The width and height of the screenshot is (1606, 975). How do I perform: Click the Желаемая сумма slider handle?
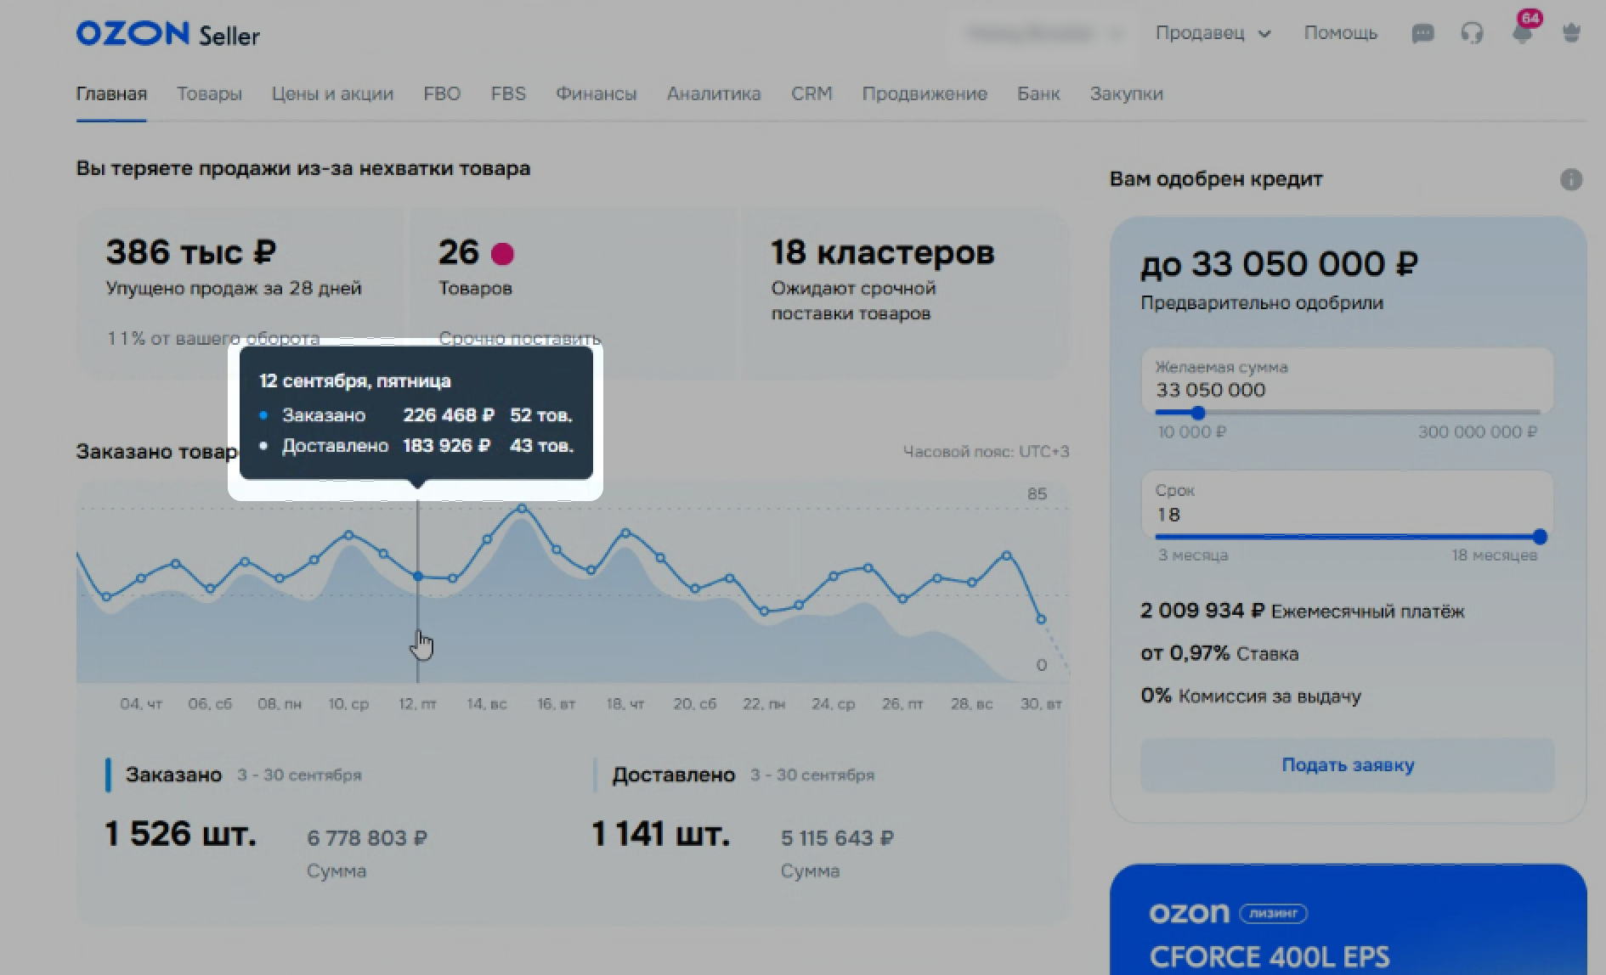coord(1198,414)
